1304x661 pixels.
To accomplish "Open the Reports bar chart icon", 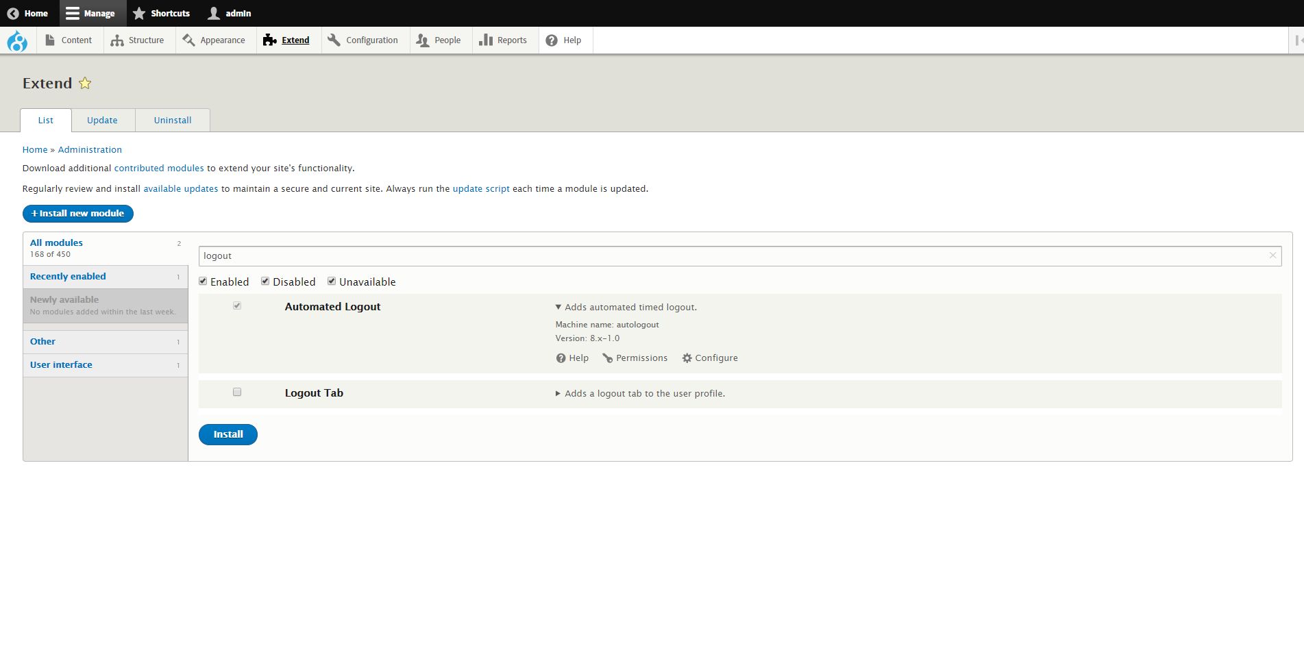I will coord(486,40).
